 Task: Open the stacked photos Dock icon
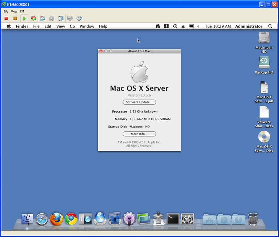(x=144, y=219)
